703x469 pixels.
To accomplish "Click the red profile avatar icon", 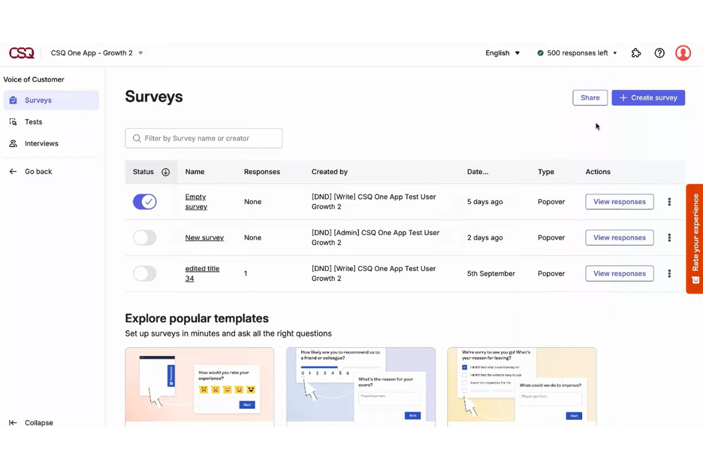I will point(683,53).
